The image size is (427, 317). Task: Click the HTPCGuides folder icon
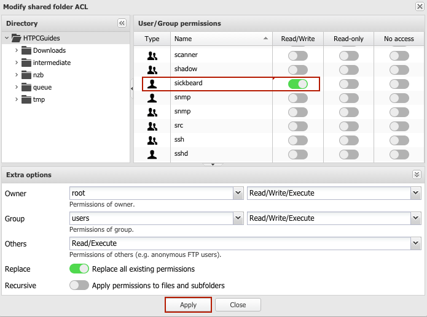17,38
